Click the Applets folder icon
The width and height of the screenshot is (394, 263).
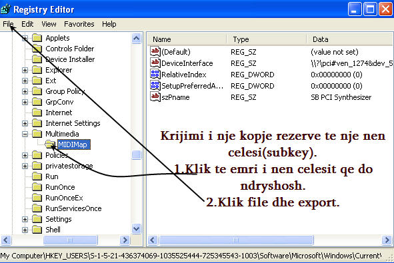click(x=37, y=38)
